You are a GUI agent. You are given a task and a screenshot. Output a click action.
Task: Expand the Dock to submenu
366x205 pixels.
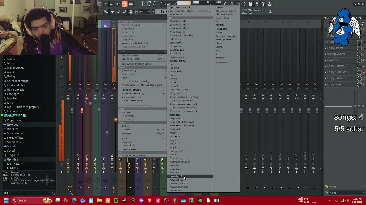coord(142,126)
